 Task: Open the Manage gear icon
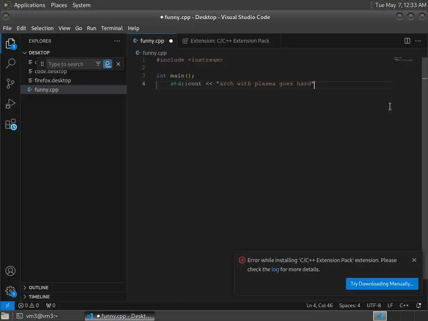[10, 291]
